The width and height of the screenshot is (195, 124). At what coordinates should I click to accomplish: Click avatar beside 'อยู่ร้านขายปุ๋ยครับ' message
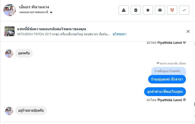[x=9, y=111]
